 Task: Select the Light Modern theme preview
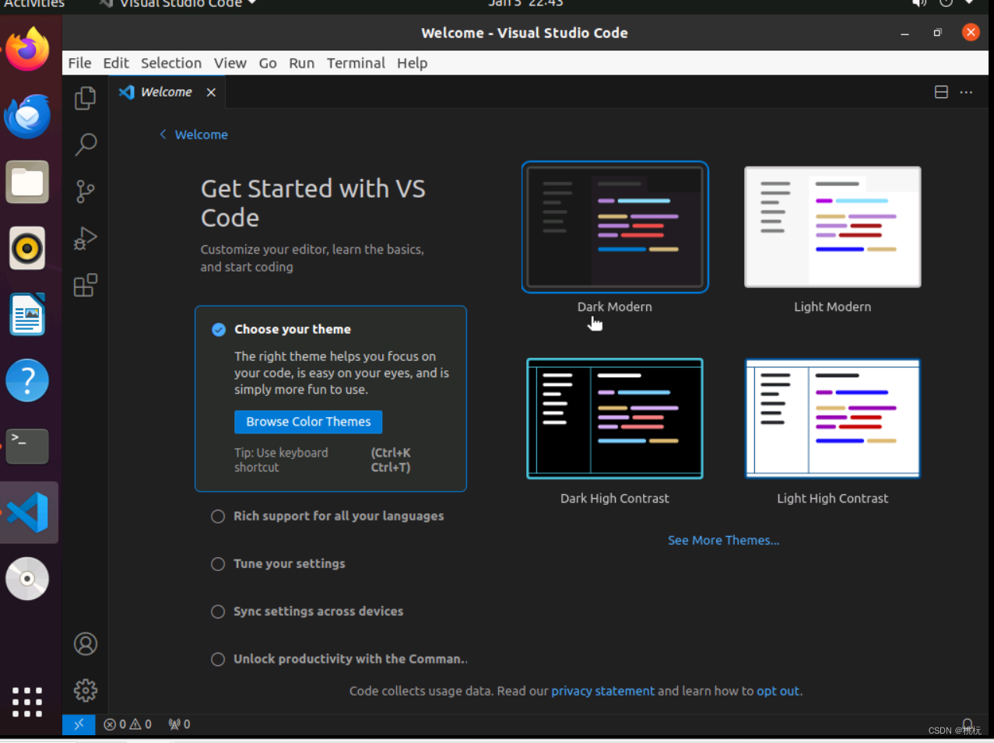click(832, 226)
